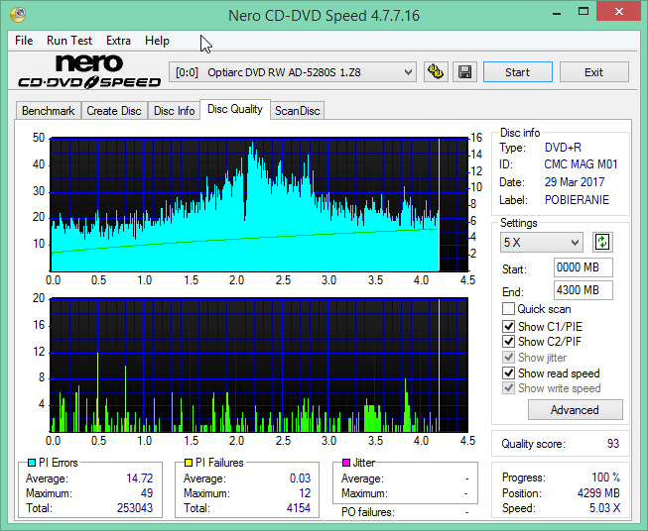This screenshot has width=648, height=531.
Task: Uncheck Show C2/PIF checkbox
Action: click(x=508, y=342)
